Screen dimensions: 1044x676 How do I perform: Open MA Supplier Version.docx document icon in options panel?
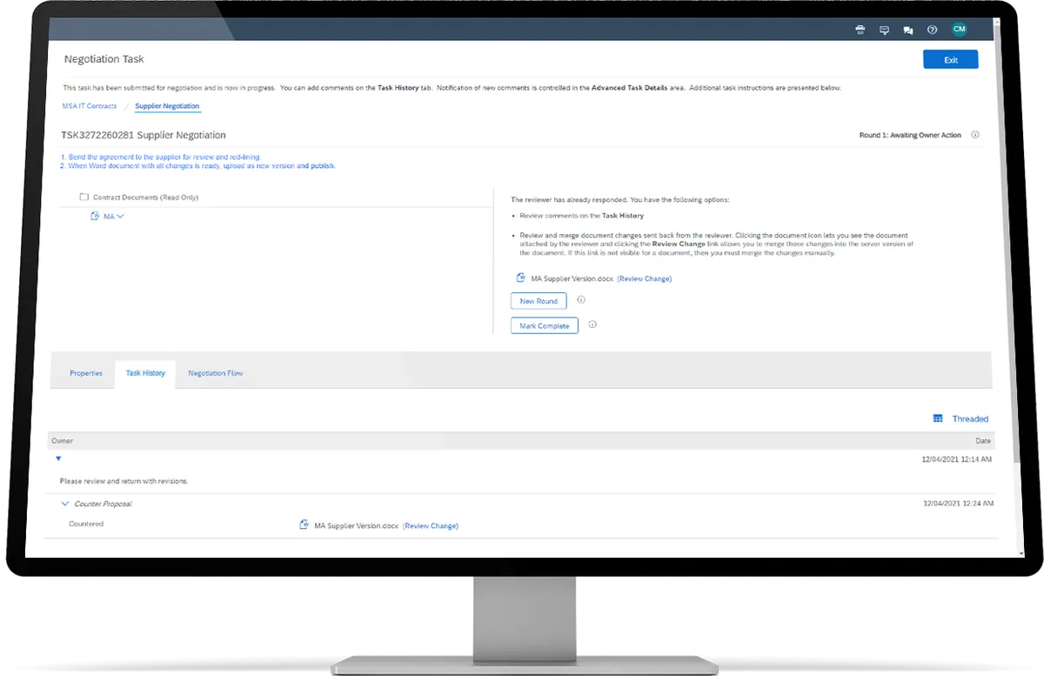coord(521,278)
